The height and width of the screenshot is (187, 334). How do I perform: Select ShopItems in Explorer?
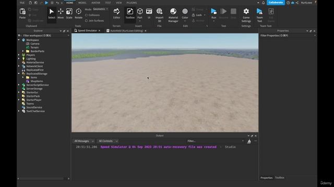click(37, 81)
